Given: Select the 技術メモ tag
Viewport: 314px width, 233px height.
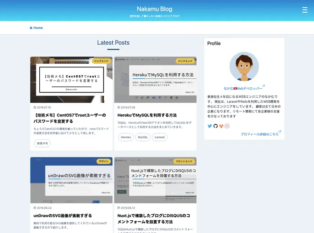Looking at the screenshot, I should pyautogui.click(x=42, y=143).
